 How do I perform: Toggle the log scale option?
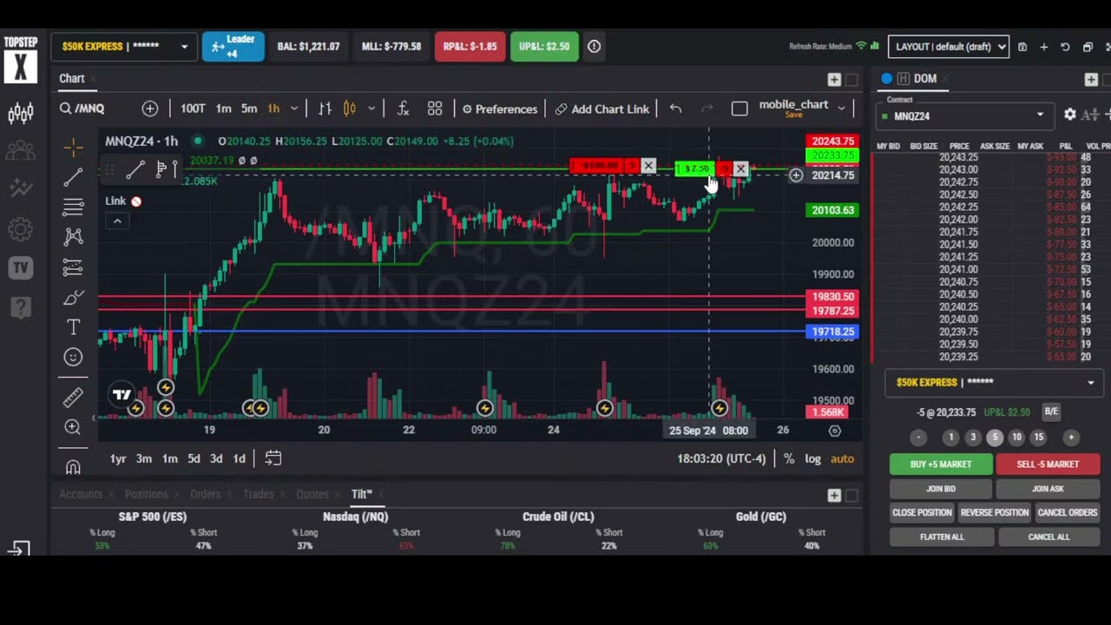tap(812, 458)
